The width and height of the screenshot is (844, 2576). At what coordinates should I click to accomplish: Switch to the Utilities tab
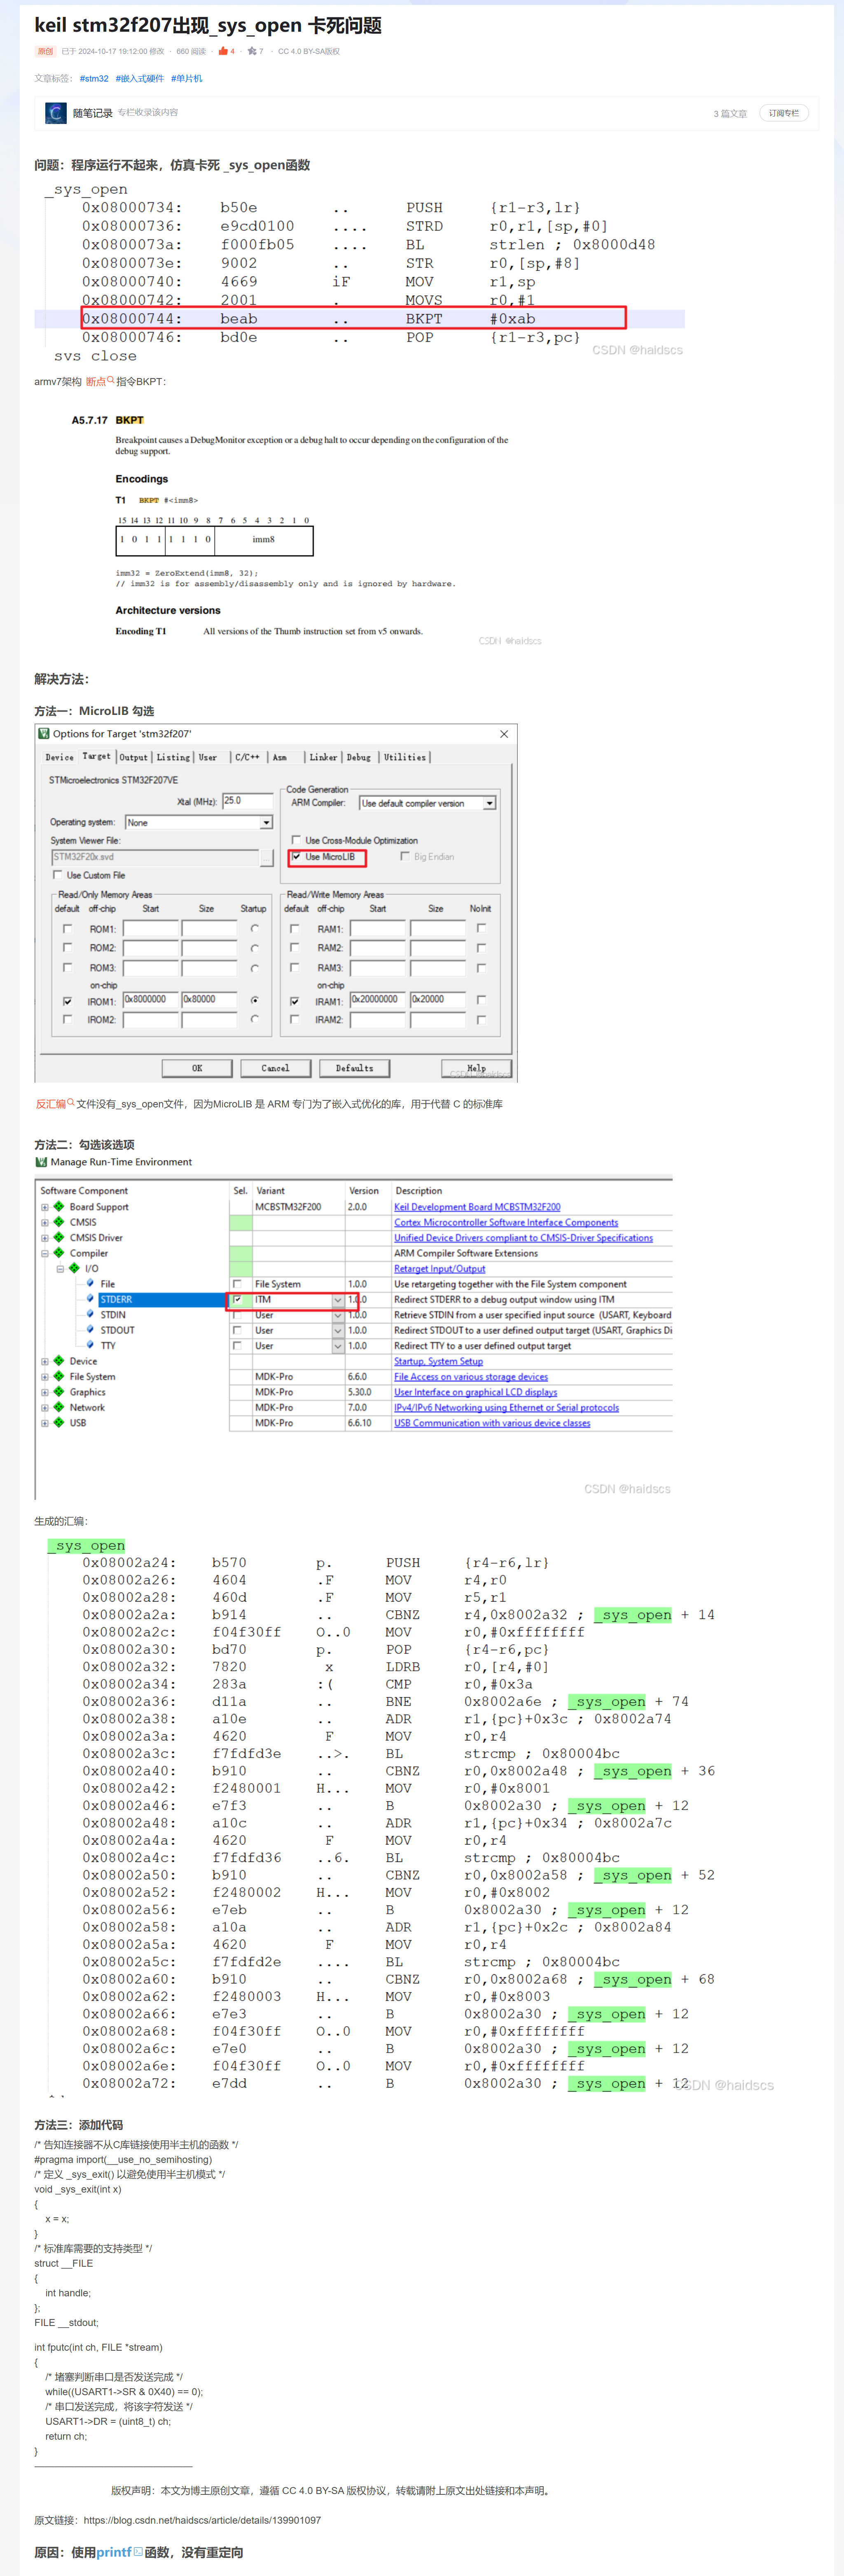(405, 757)
